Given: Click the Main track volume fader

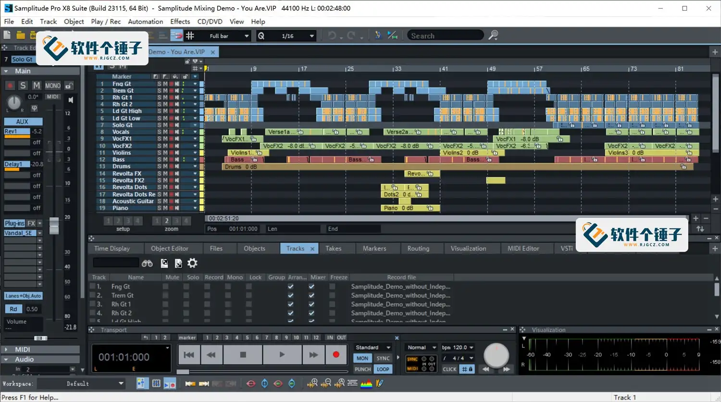Looking at the screenshot, I should pos(54,226).
